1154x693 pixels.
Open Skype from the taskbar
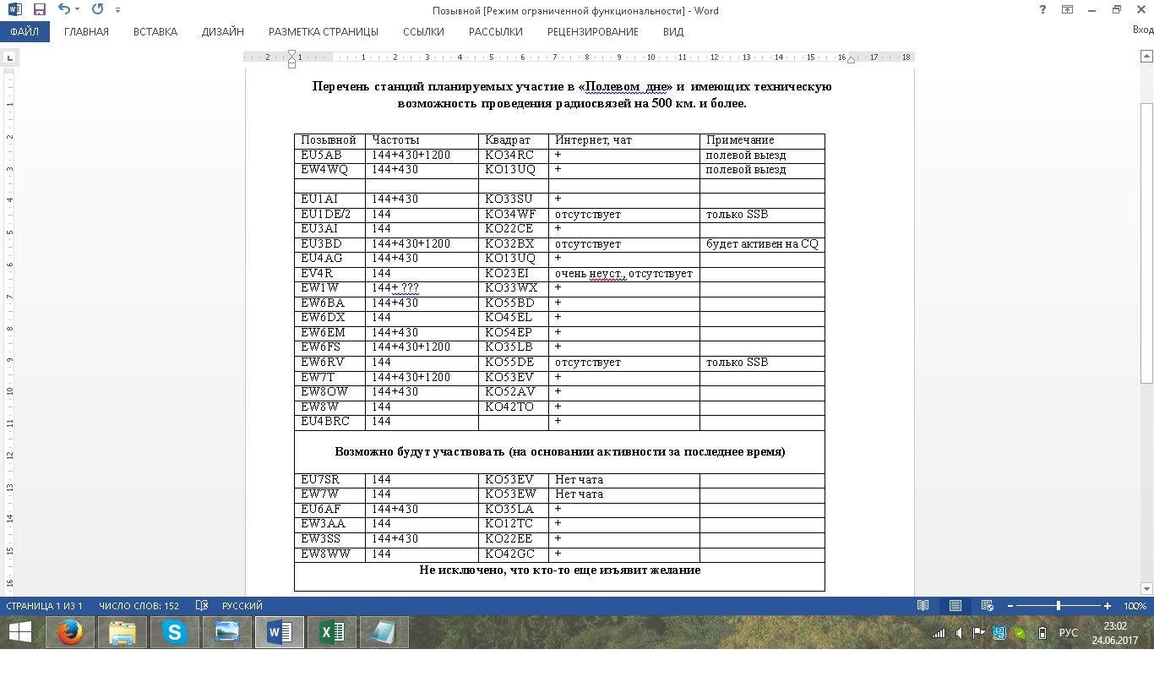[x=175, y=632]
